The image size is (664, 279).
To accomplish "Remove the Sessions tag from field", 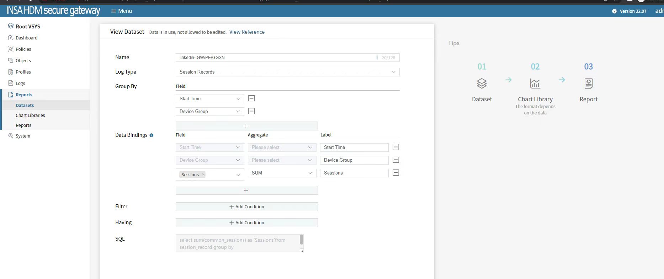I will [203, 175].
